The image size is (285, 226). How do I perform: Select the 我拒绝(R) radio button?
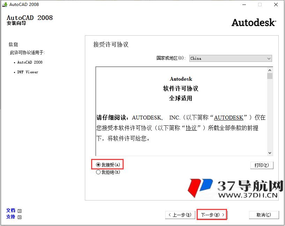tap(98, 172)
